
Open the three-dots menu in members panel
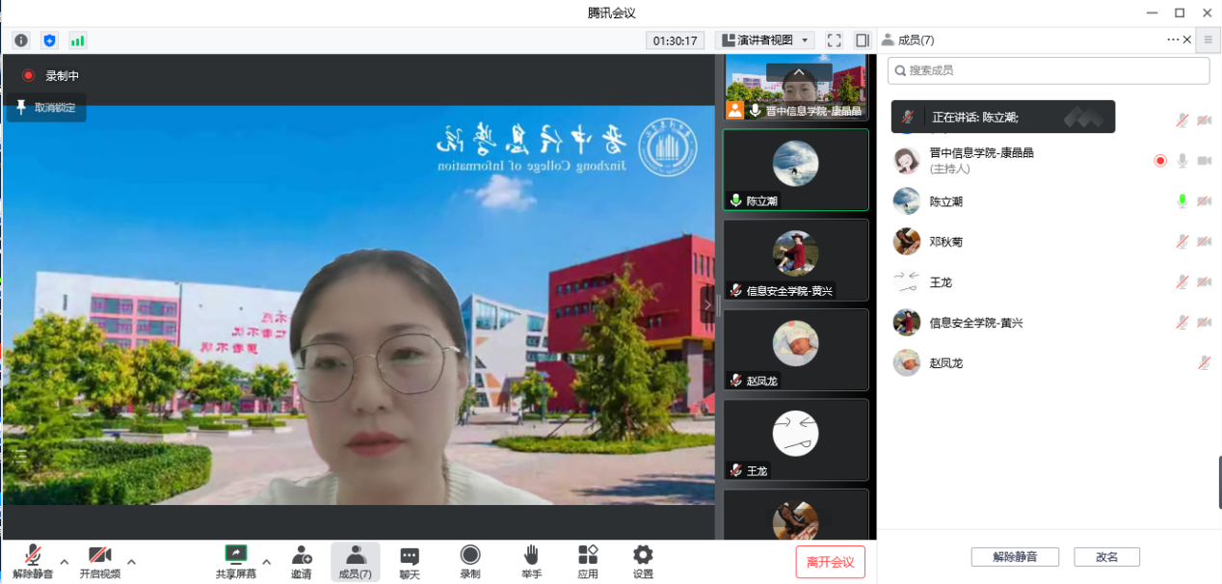point(1172,40)
